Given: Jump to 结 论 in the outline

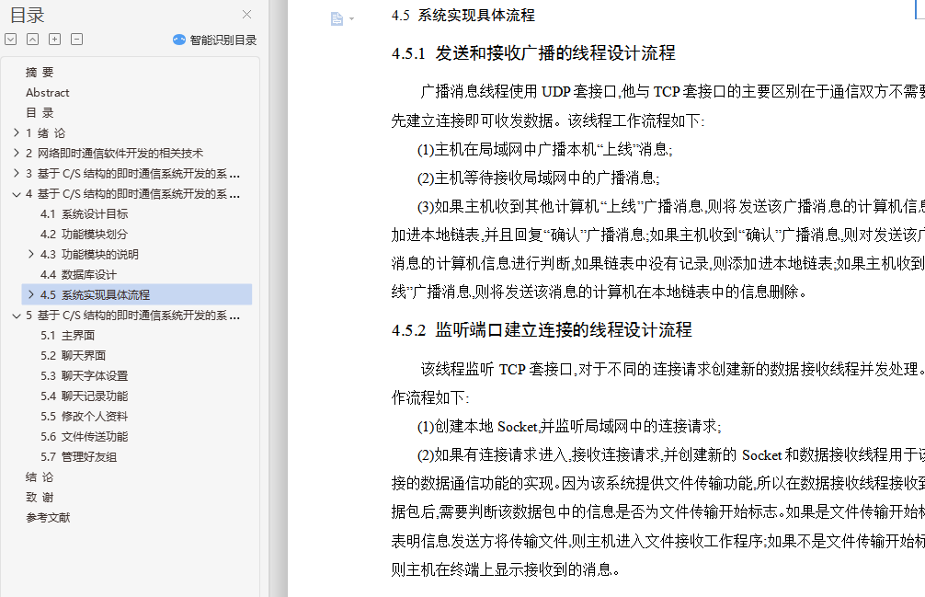Looking at the screenshot, I should click(40, 476).
